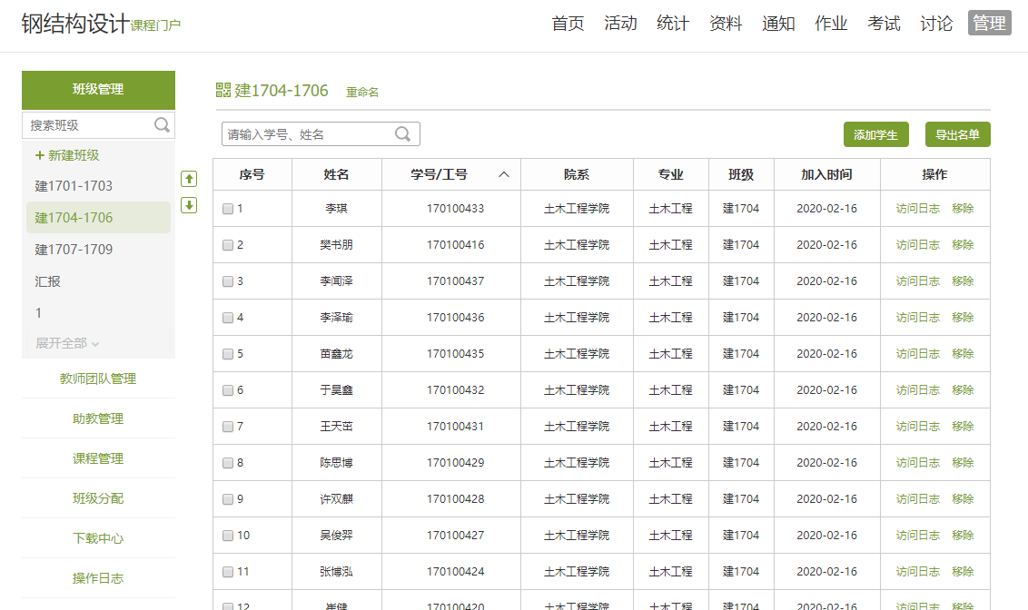Remove student 李泽瑜 via 移除 link
The width and height of the screenshot is (1028, 610).
click(963, 318)
